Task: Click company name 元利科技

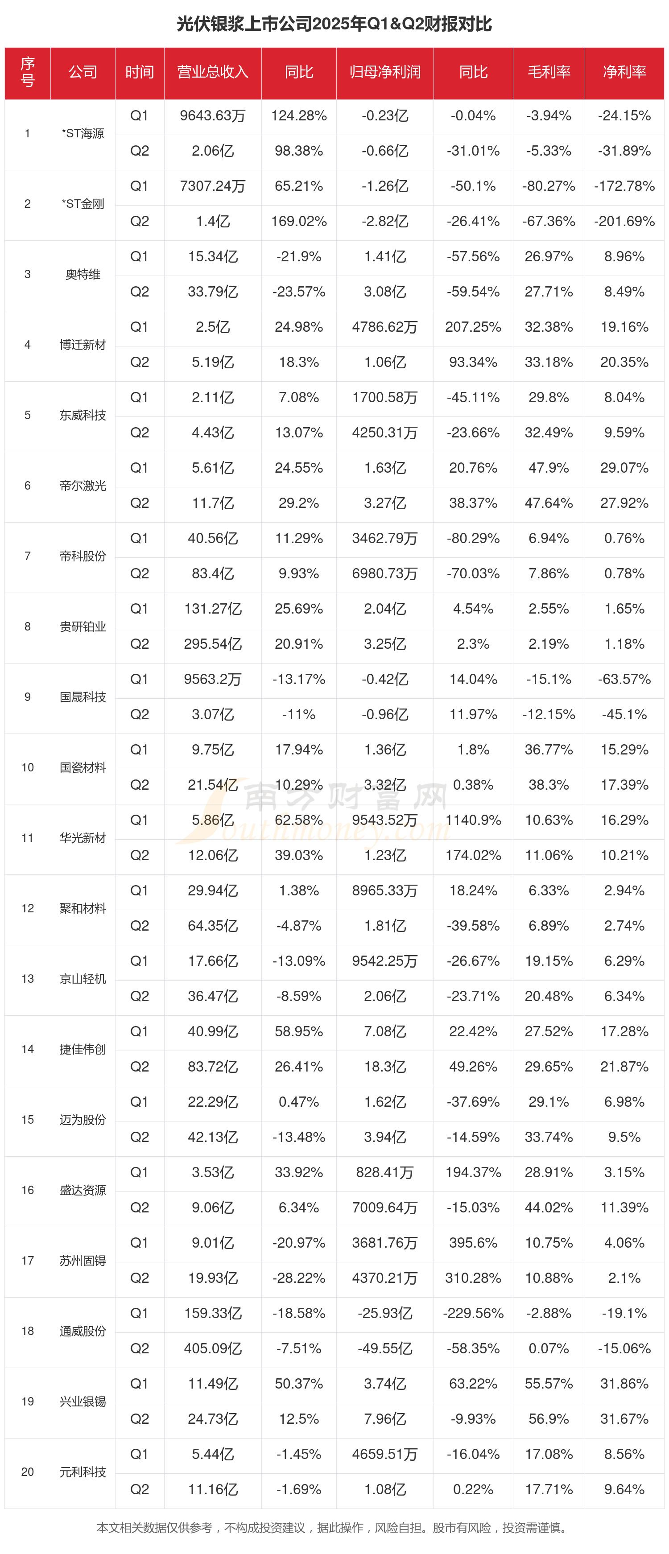Action: (x=83, y=1472)
